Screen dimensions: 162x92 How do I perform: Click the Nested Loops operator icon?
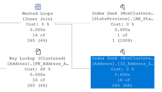38,7
